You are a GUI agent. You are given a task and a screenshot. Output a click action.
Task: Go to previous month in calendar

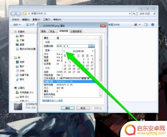pos(64,51)
